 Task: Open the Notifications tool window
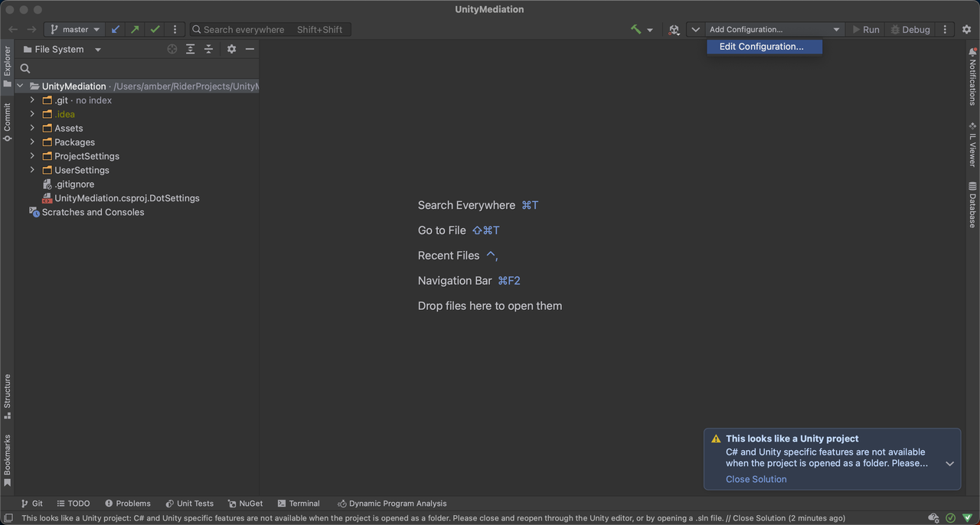tap(972, 76)
